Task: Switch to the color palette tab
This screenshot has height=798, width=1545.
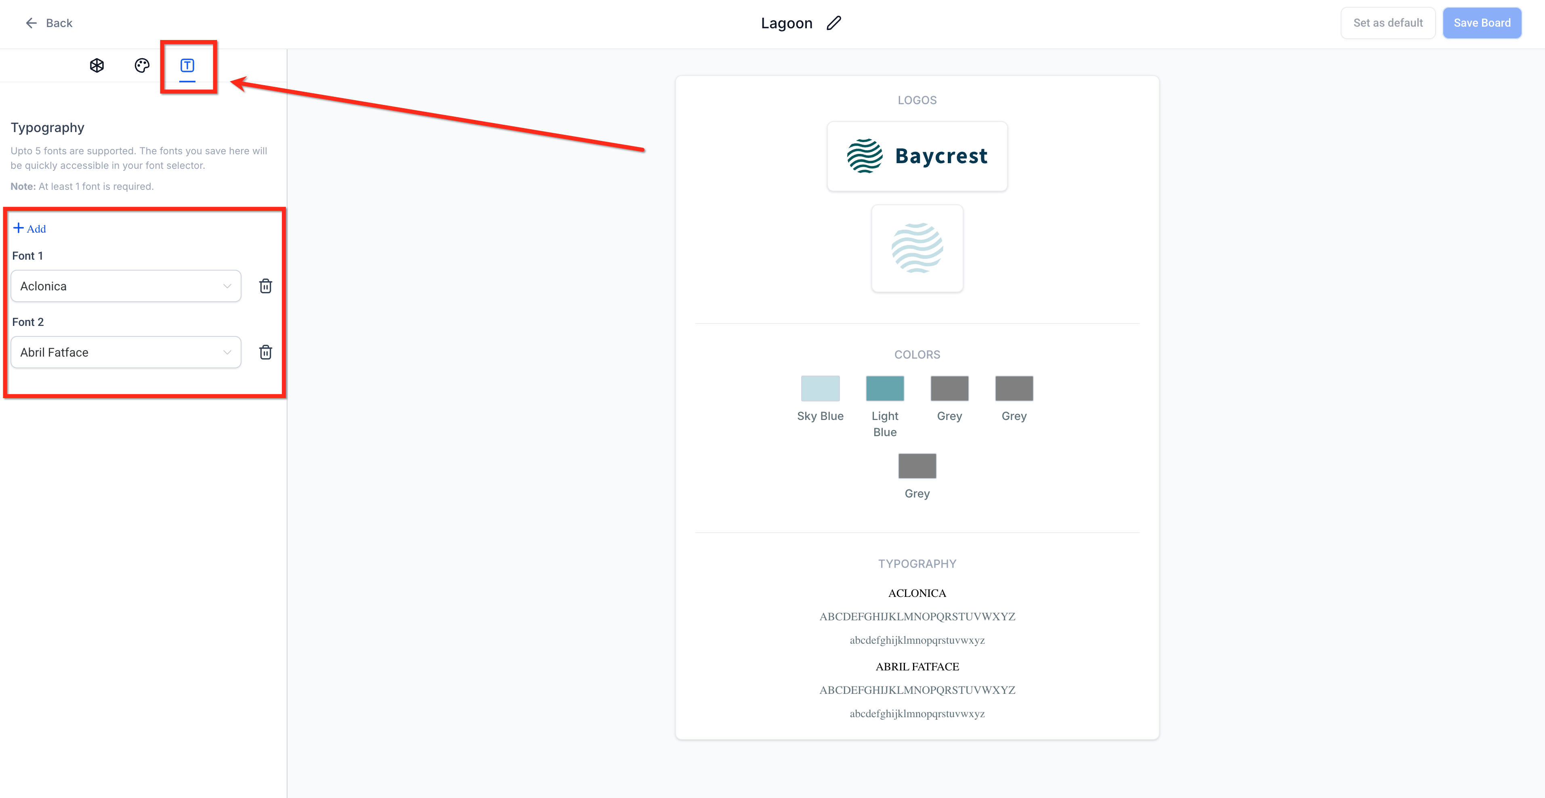Action: pos(142,65)
